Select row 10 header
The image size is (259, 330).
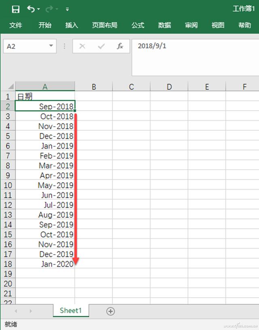coord(8,185)
